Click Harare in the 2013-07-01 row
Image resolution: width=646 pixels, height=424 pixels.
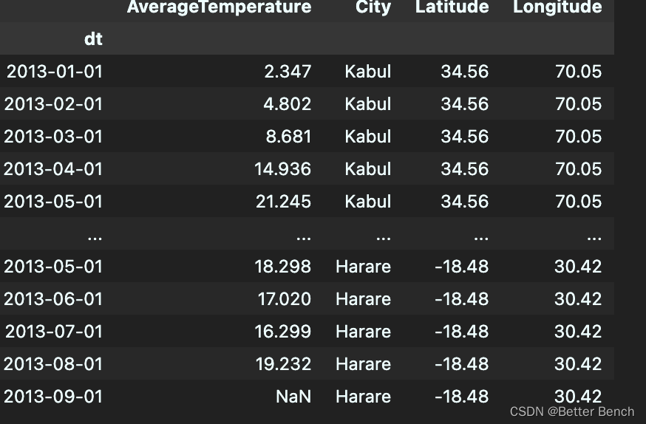pyautogui.click(x=364, y=332)
